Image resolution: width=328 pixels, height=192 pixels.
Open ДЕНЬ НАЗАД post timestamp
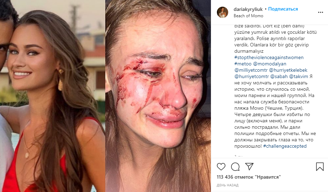click(x=227, y=185)
